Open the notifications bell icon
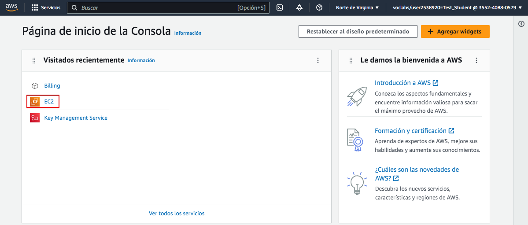 (x=299, y=8)
